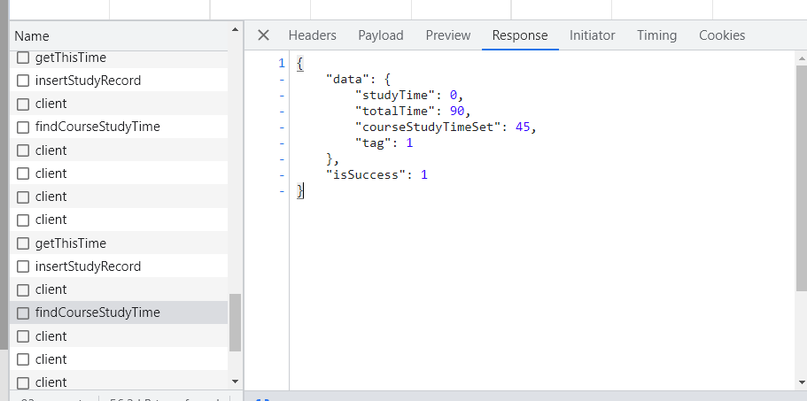807x401 pixels.
Task: View the Timing tab
Action: 656,35
